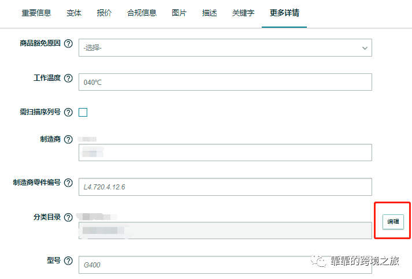Open the 商品豁免原因 dropdown

225,48
